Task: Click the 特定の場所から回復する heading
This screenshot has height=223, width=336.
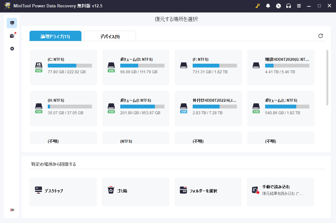Action: click(x=53, y=164)
